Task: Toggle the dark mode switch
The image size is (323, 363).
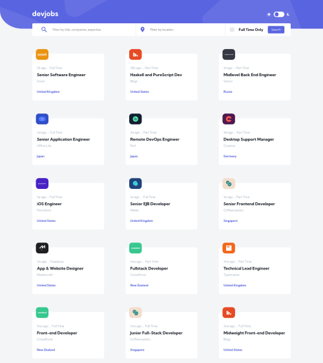Action: (x=279, y=14)
